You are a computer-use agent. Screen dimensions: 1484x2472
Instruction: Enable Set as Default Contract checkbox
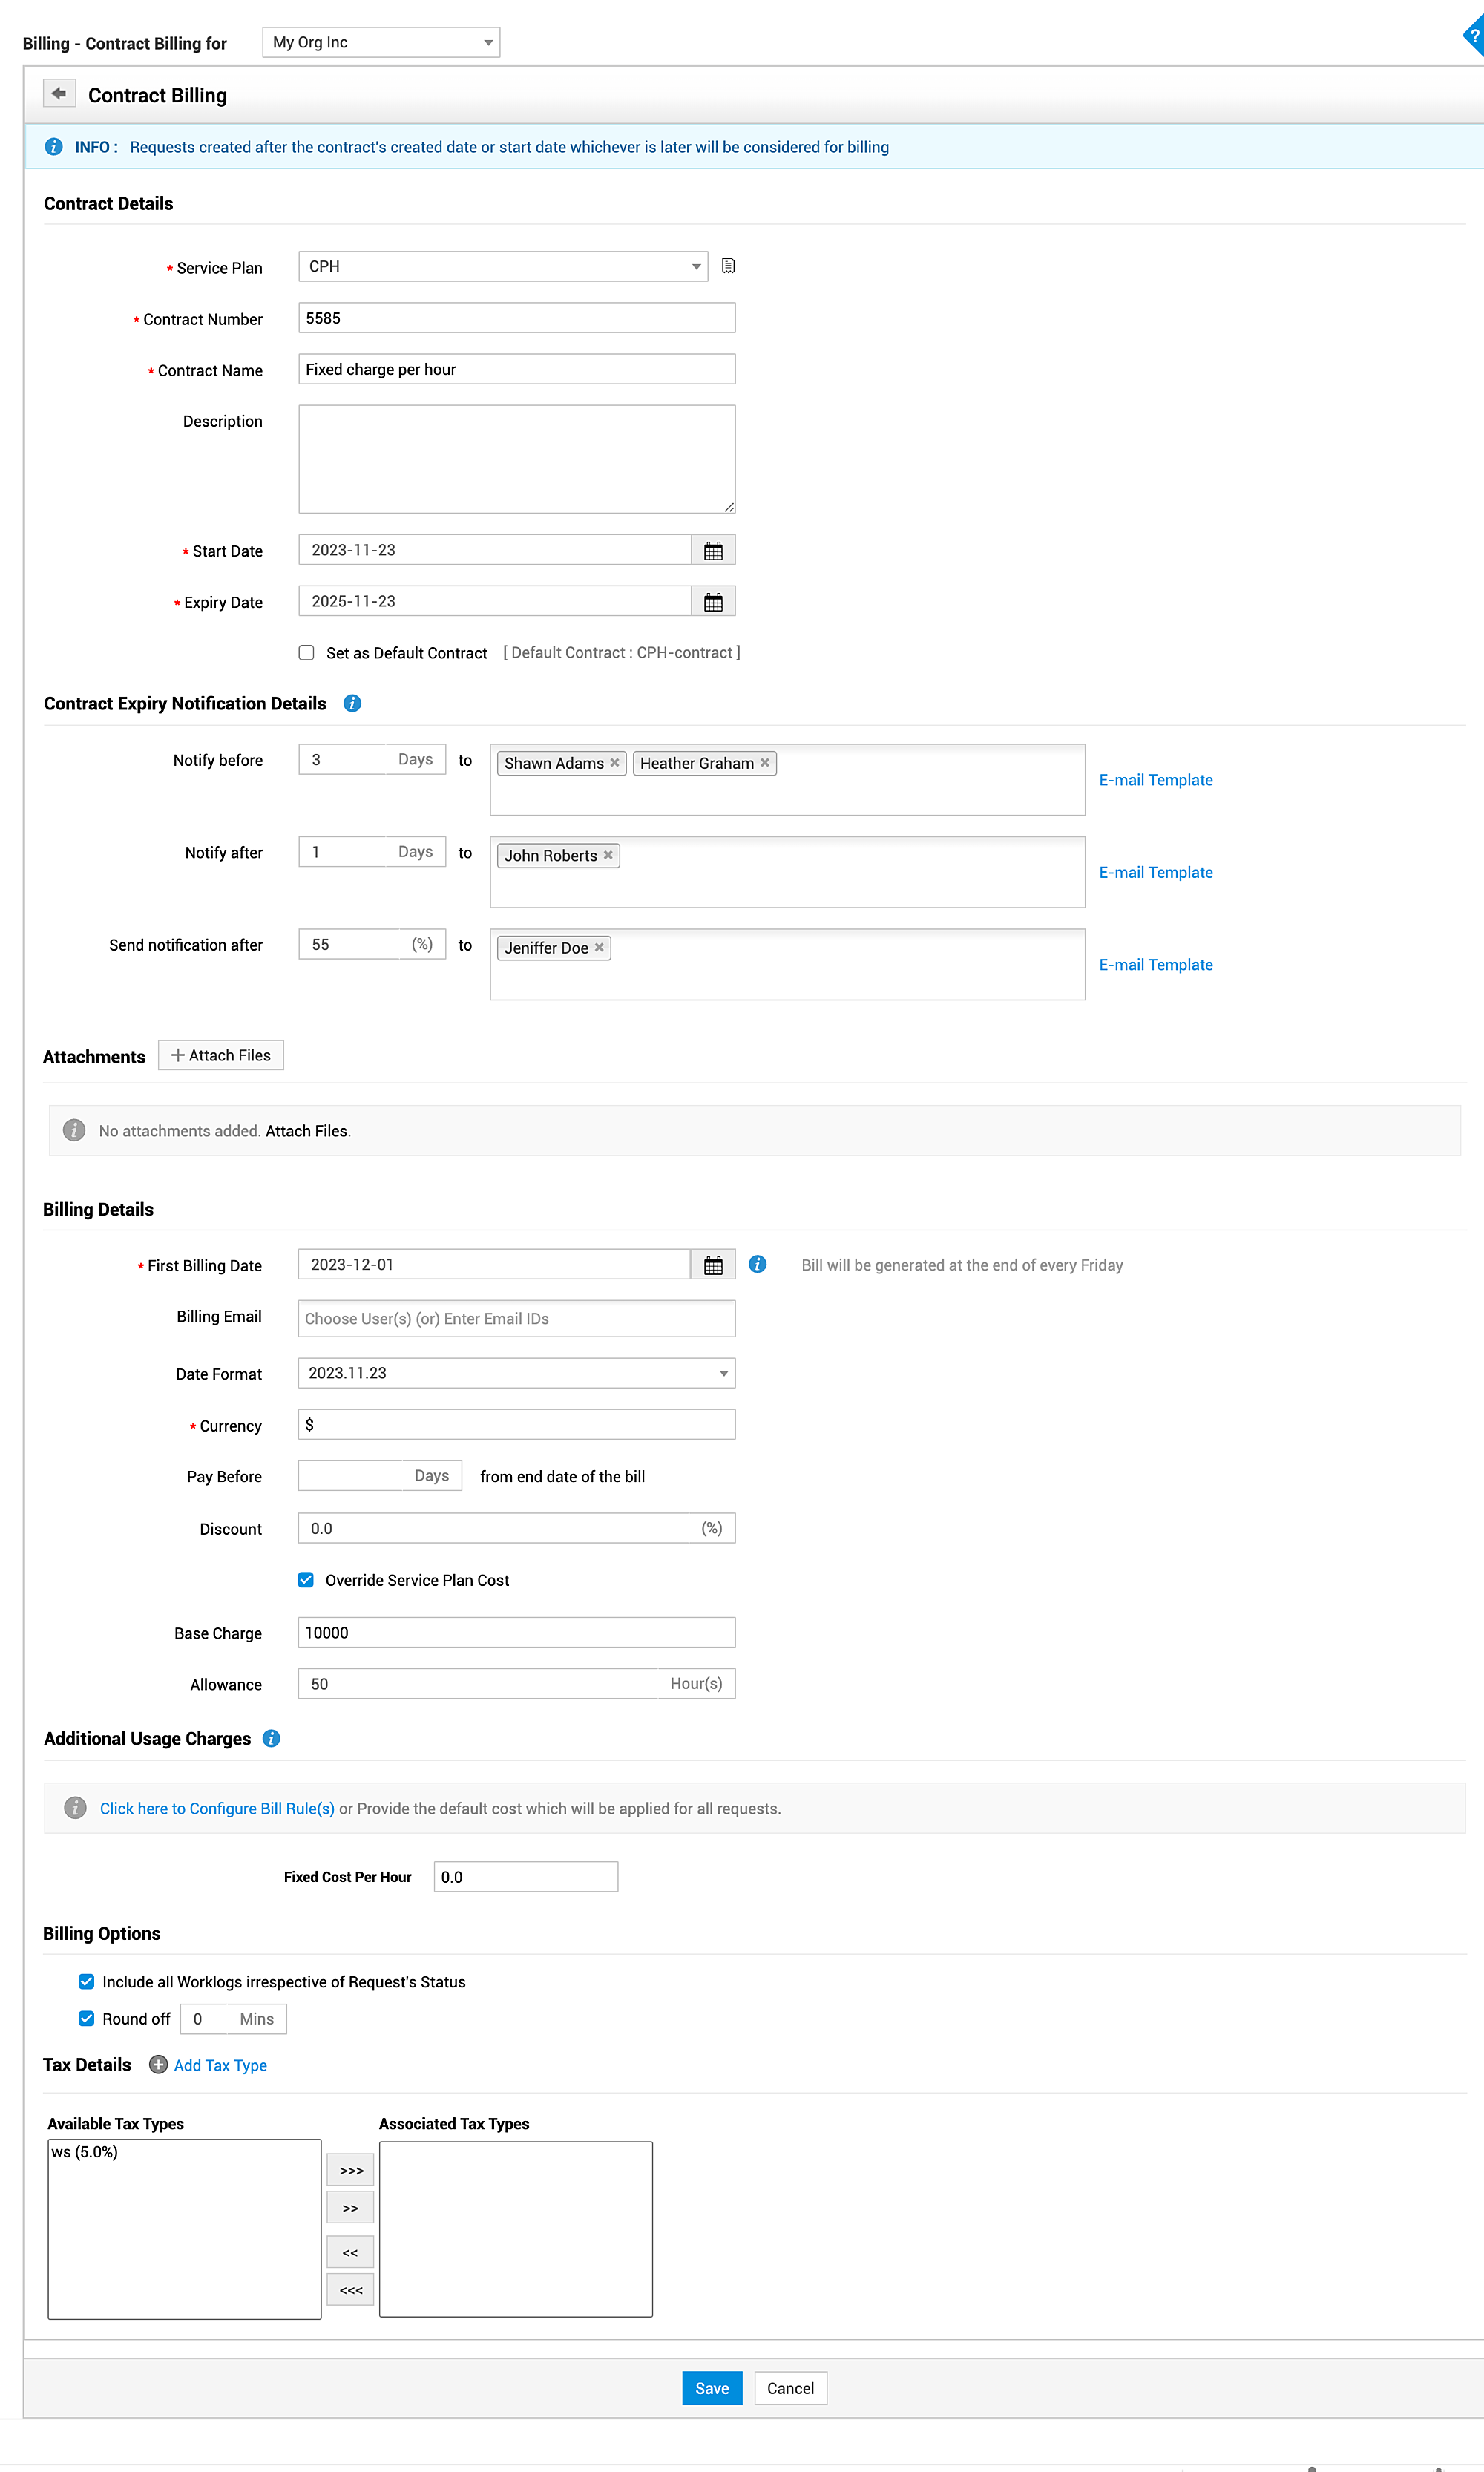click(x=307, y=653)
